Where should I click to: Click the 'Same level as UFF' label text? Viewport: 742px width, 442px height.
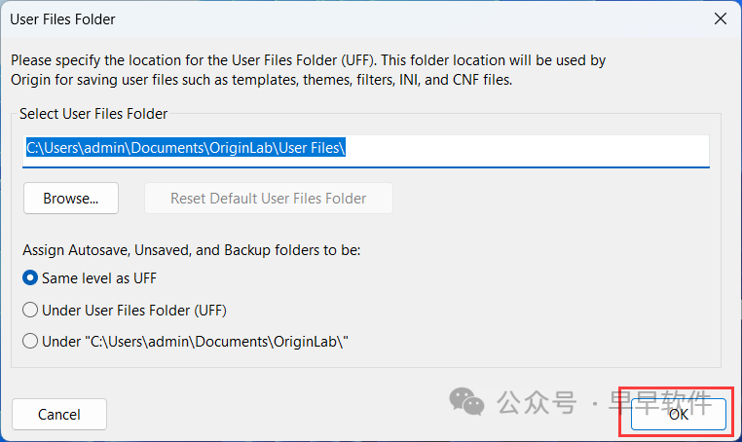(99, 277)
